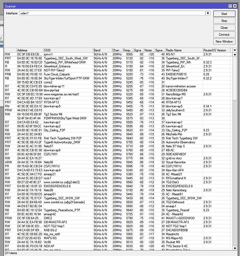Select Netx99 network row
Viewport: 240px width, 256px height.
(x=118, y=190)
